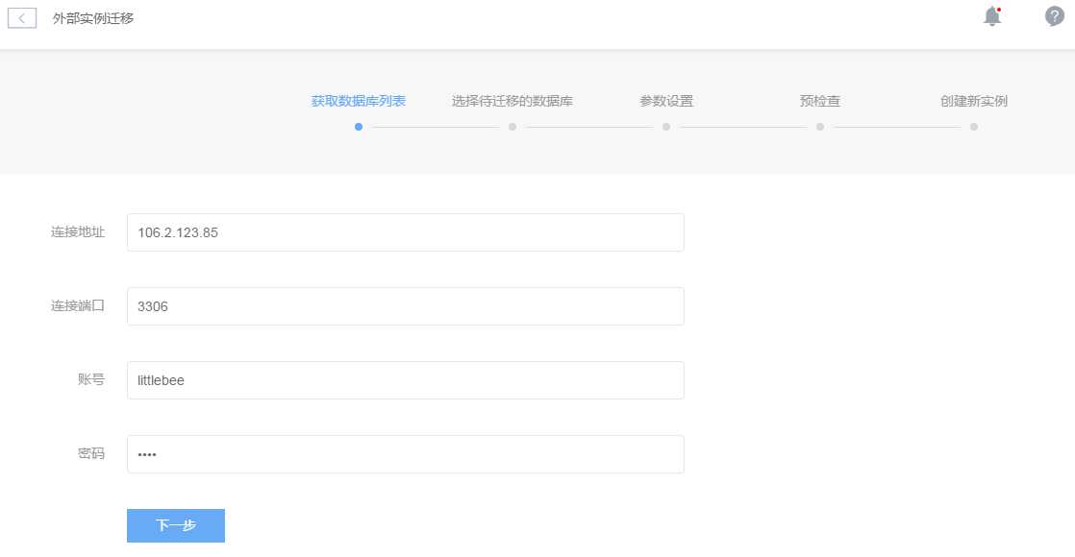The image size is (1075, 557).
Task: Open the 获取数据库列表 step label
Action: (x=359, y=100)
